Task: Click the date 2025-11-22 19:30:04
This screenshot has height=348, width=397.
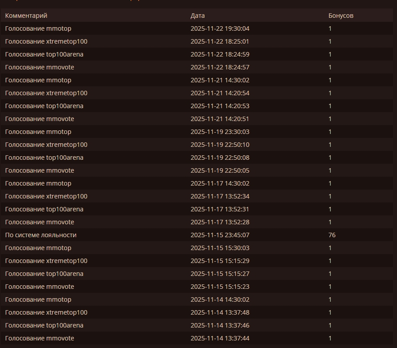Action: coord(220,28)
